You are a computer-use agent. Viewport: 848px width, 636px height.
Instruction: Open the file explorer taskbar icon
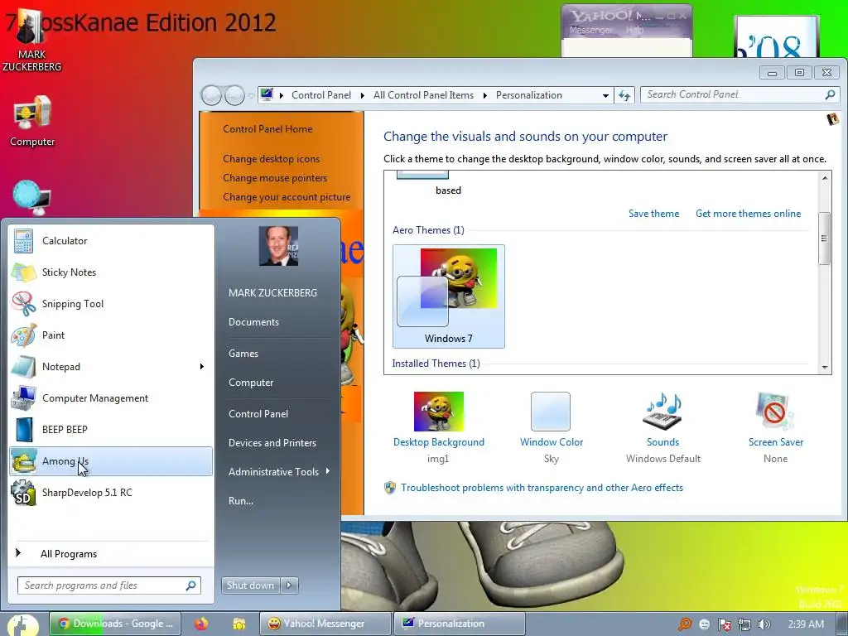click(238, 624)
